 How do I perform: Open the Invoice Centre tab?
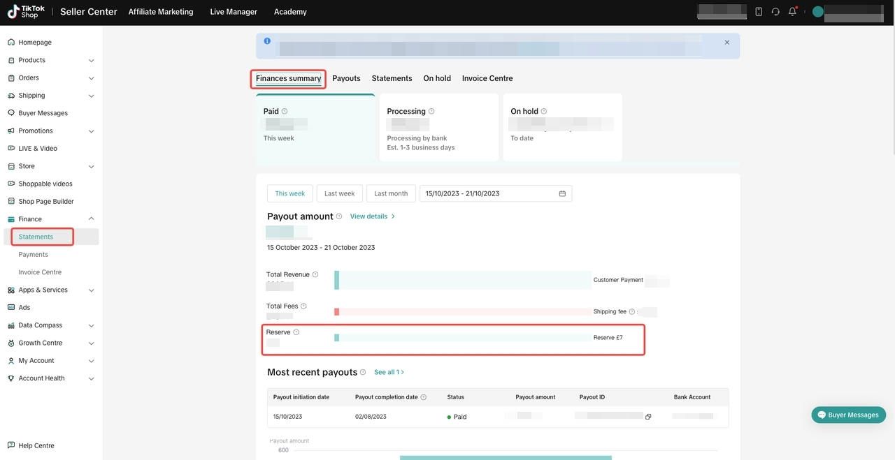tap(487, 78)
